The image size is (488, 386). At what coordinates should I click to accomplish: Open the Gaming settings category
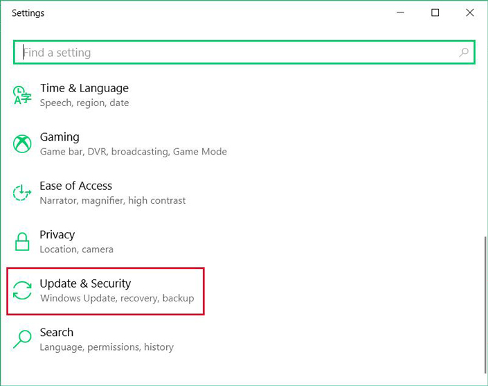[x=120, y=143]
